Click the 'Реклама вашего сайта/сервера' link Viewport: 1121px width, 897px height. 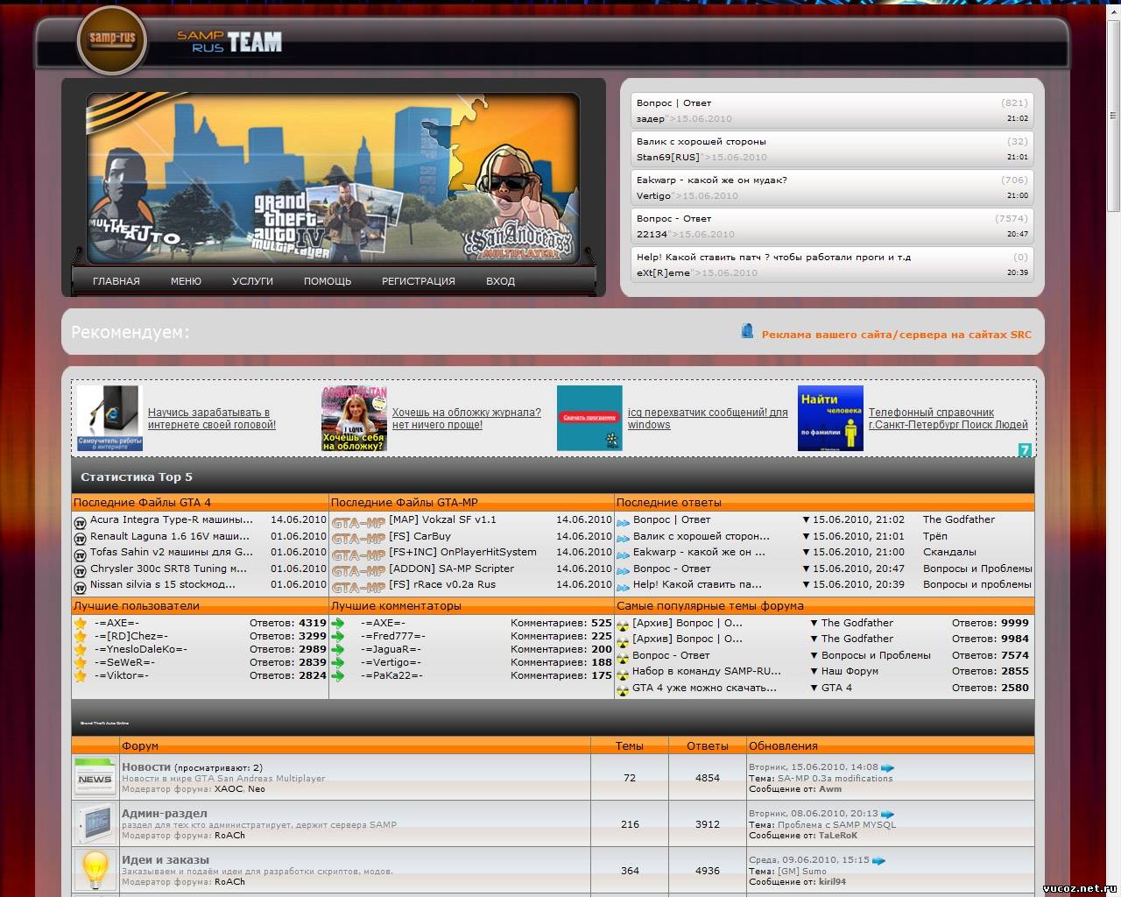tap(897, 335)
